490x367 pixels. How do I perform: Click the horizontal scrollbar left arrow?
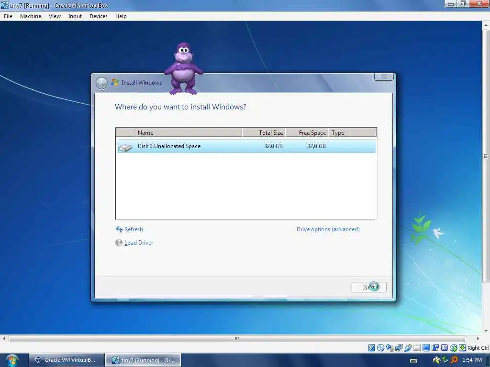click(x=4, y=338)
